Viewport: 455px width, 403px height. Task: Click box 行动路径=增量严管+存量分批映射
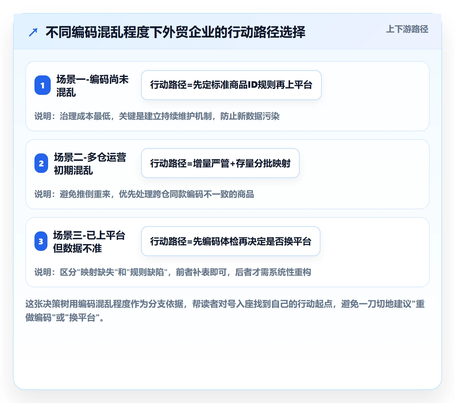point(220,163)
